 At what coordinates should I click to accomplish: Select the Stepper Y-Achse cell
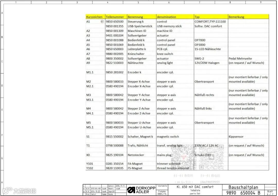[139, 95]
